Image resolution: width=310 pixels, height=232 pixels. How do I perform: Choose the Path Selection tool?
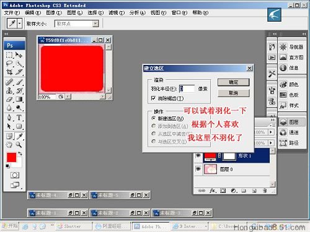point(9,126)
